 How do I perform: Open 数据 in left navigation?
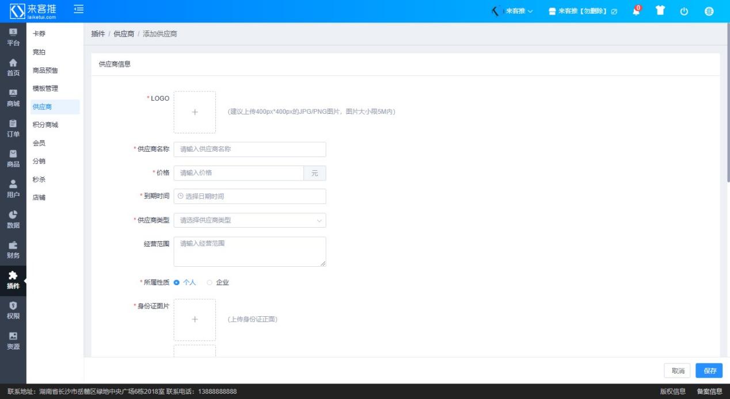(x=13, y=220)
